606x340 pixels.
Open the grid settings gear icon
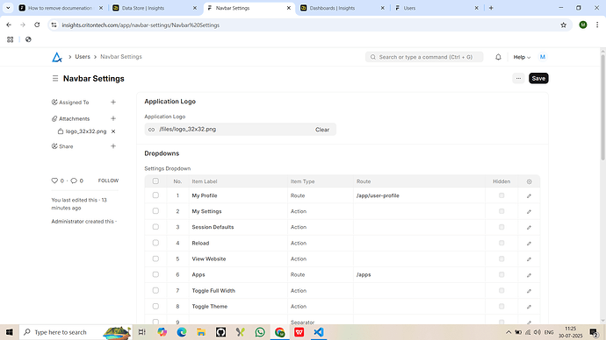coord(529,181)
